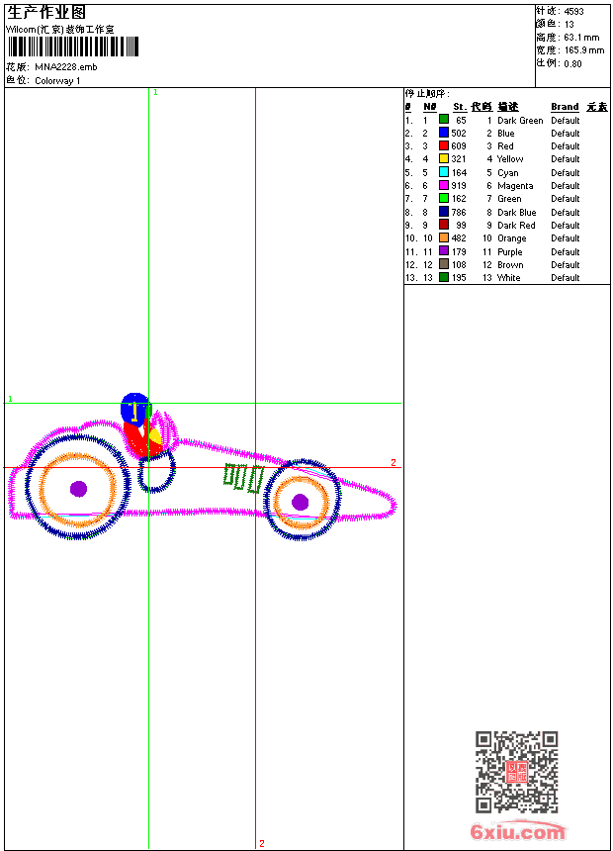Click the width value 165.9 mm
Screen dimensions: 613x851
point(584,50)
